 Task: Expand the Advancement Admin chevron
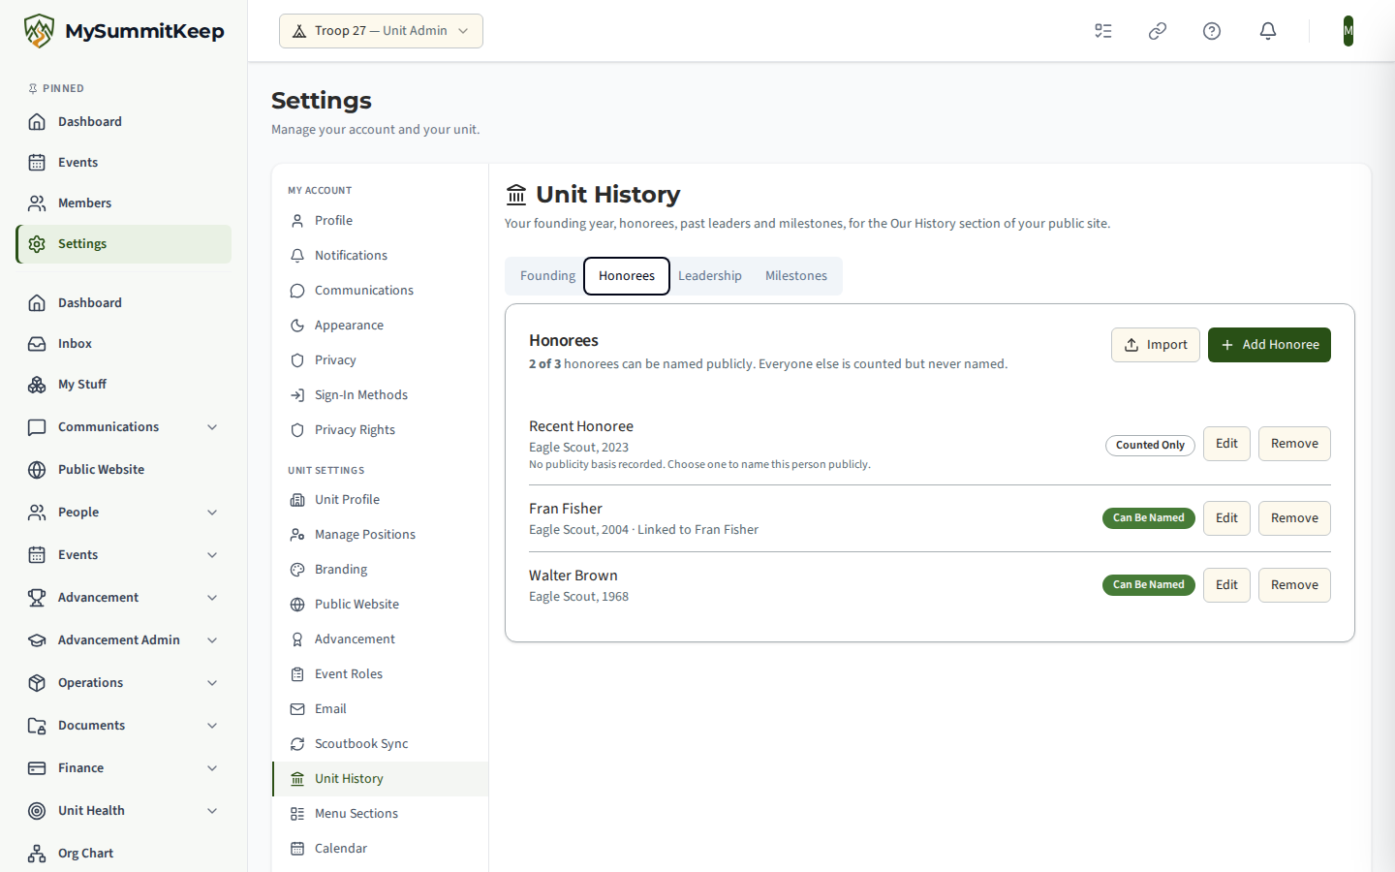point(212,640)
